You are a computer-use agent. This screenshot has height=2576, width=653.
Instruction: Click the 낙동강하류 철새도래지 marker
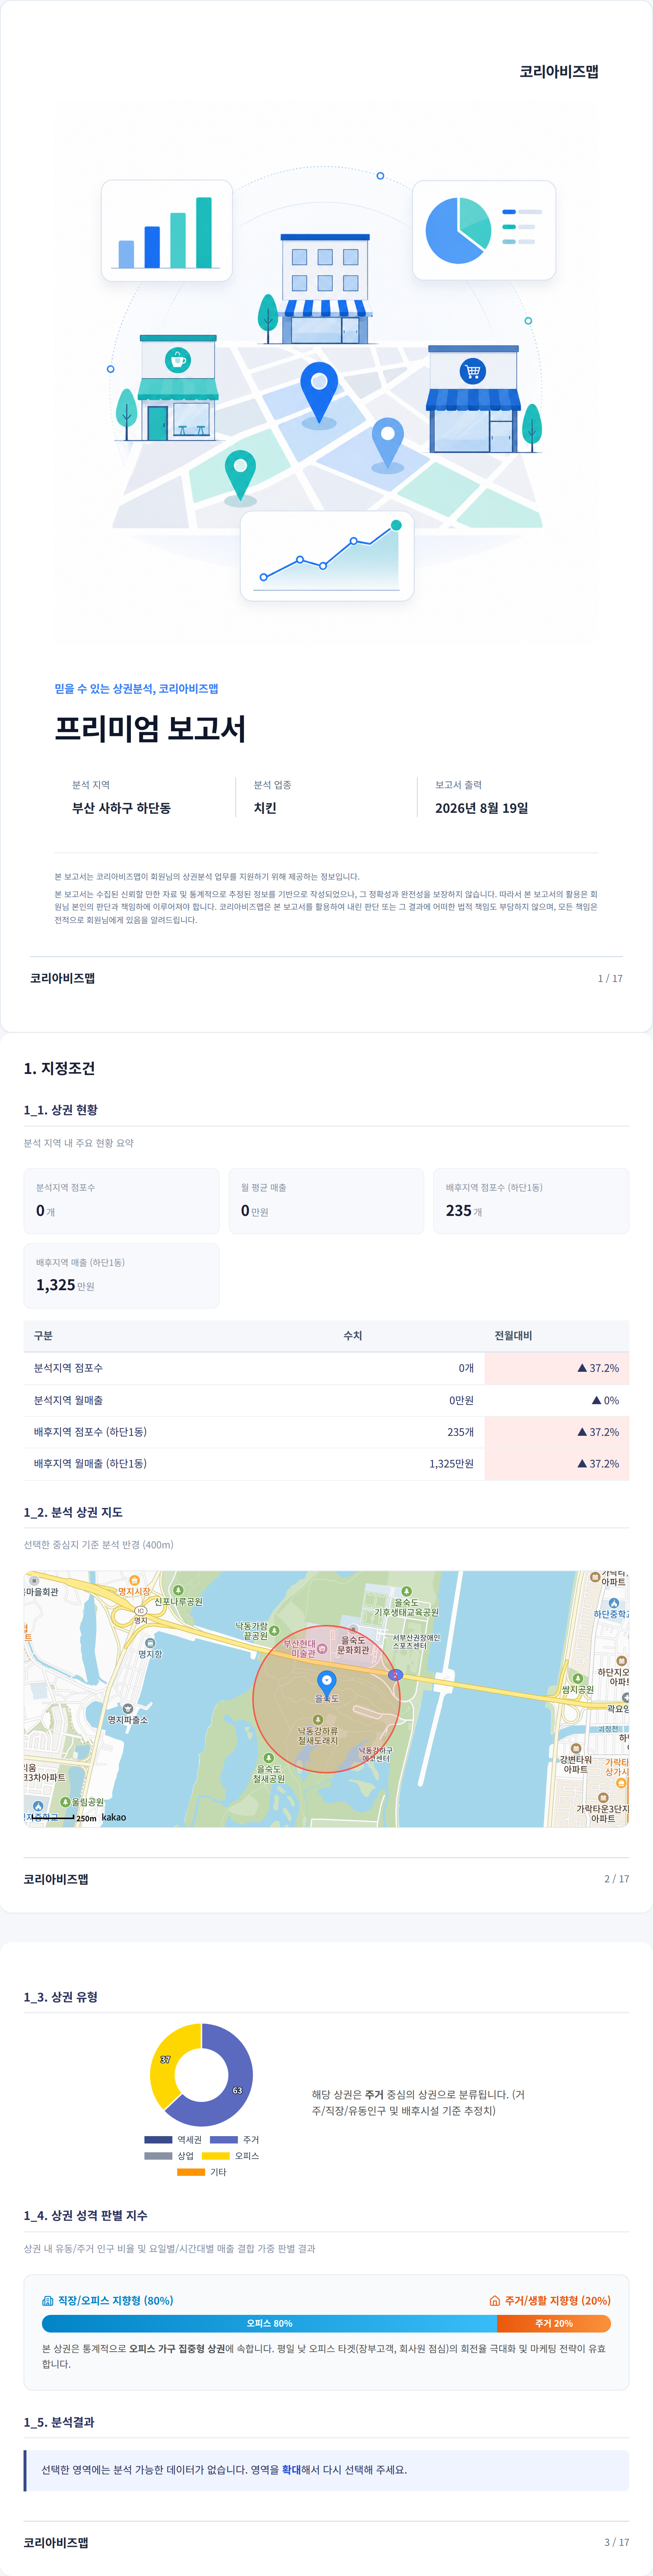(x=318, y=1720)
